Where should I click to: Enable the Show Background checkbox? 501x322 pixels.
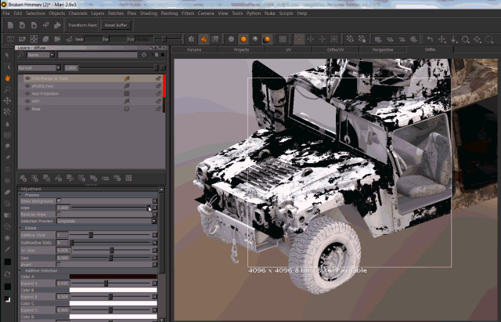coord(59,201)
